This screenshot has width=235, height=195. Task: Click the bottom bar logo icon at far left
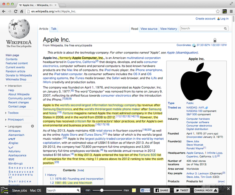pos(4,190)
